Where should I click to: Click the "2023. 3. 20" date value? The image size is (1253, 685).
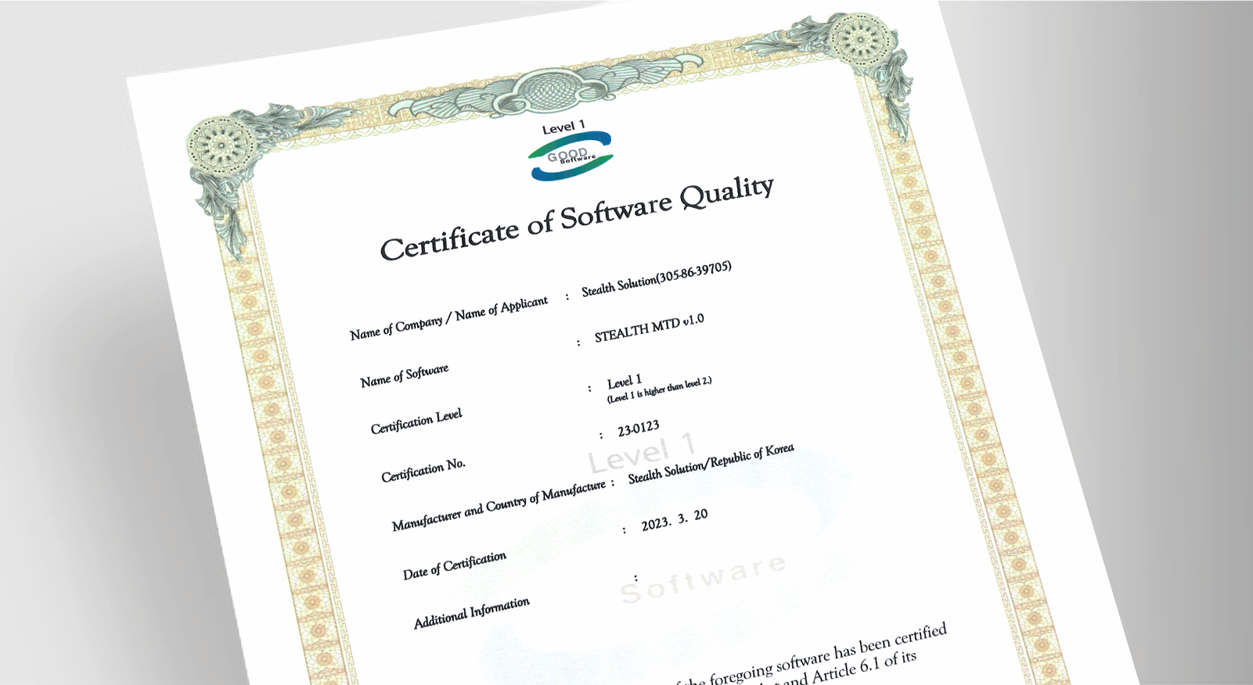(675, 519)
